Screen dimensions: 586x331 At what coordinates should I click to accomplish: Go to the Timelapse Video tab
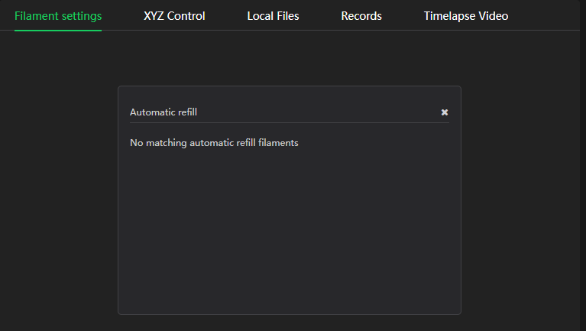[x=466, y=16]
